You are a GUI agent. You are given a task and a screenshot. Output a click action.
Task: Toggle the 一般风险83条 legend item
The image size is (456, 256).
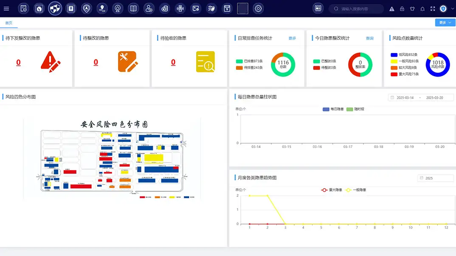pos(405,61)
